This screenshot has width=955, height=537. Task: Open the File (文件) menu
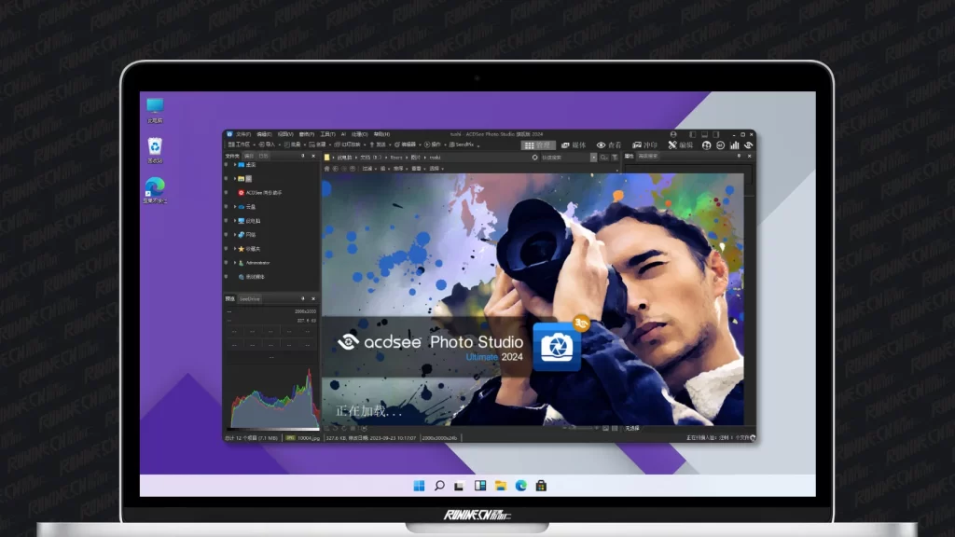[242, 134]
